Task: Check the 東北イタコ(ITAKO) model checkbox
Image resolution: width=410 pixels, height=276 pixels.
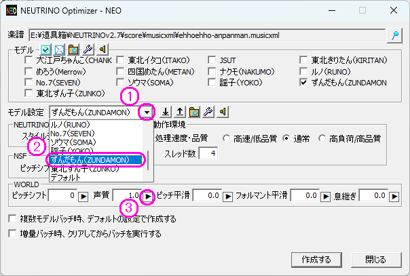Action: (x=120, y=60)
